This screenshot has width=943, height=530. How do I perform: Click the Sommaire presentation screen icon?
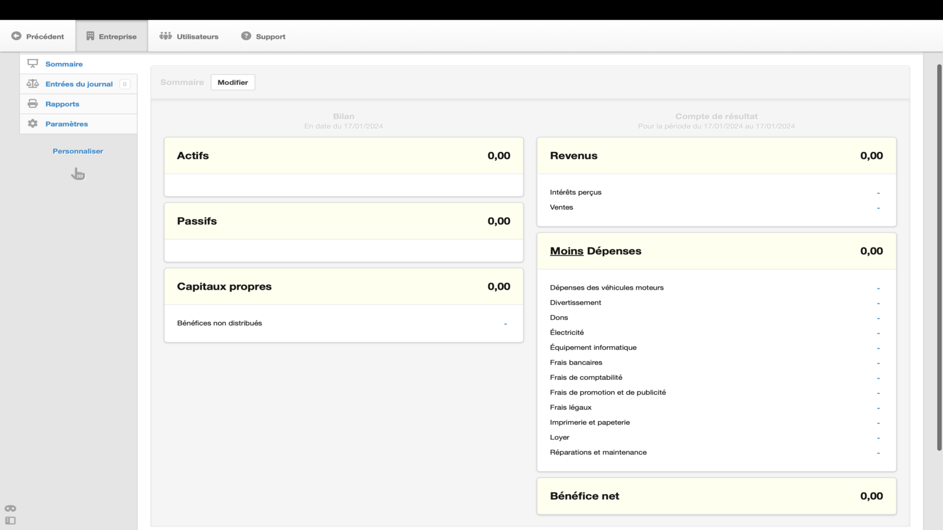pos(32,64)
